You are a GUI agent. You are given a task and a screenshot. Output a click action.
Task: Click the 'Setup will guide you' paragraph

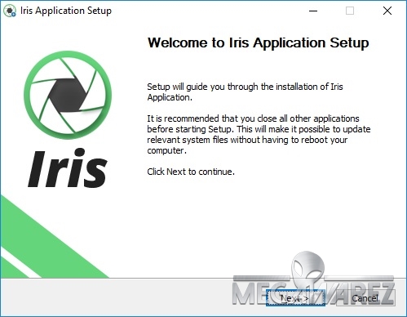(245, 92)
